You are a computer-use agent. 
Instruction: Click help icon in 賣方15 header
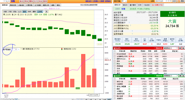click(155, 76)
